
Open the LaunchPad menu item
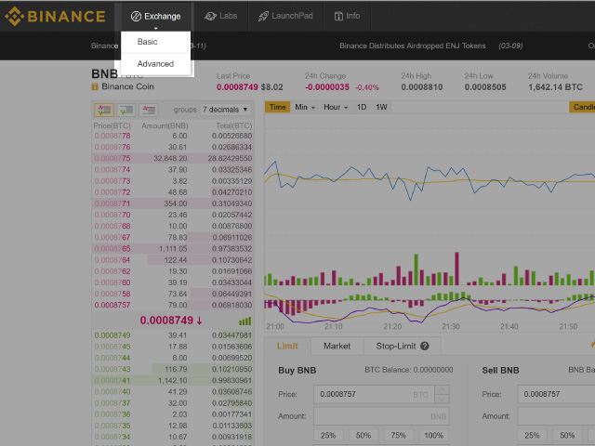(x=285, y=16)
